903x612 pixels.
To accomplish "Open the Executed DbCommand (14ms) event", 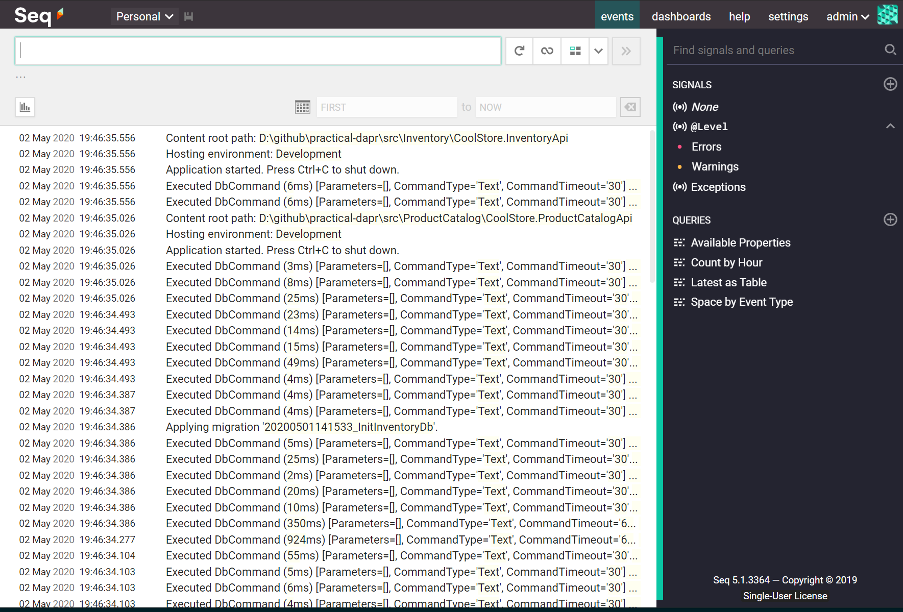I will click(x=401, y=330).
